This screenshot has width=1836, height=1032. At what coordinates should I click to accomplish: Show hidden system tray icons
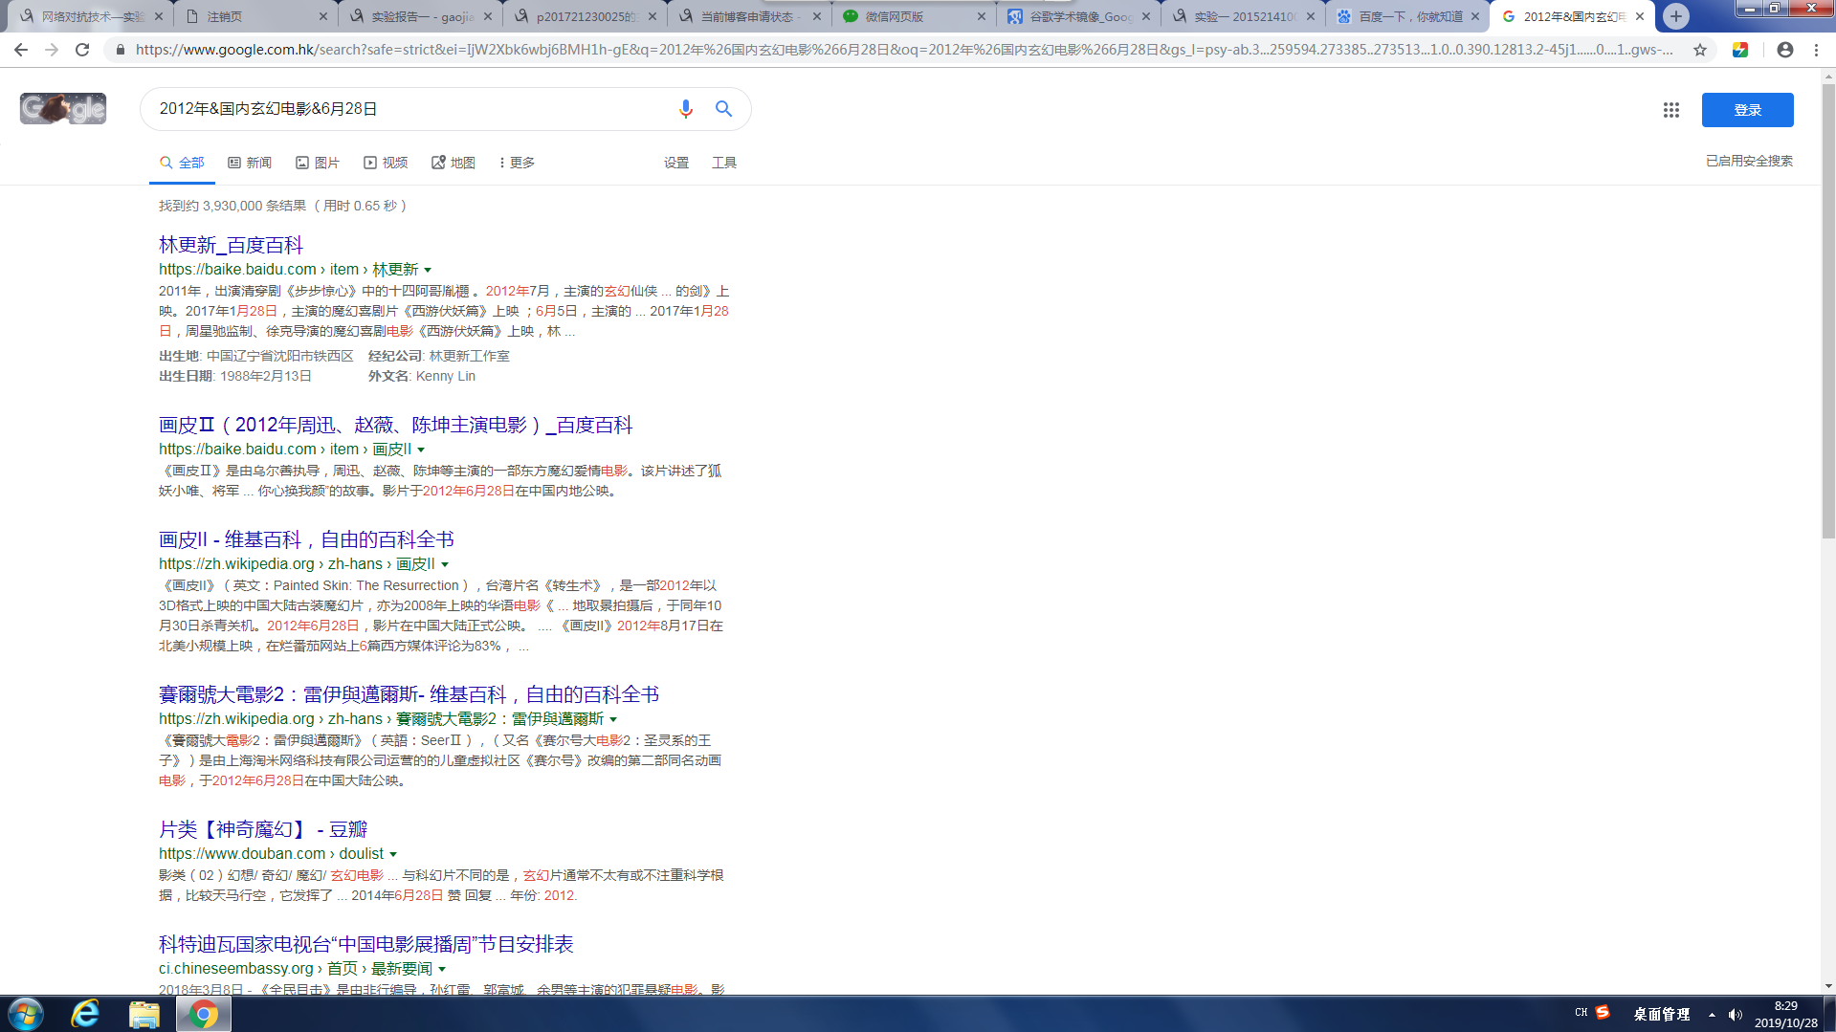(x=1712, y=1015)
